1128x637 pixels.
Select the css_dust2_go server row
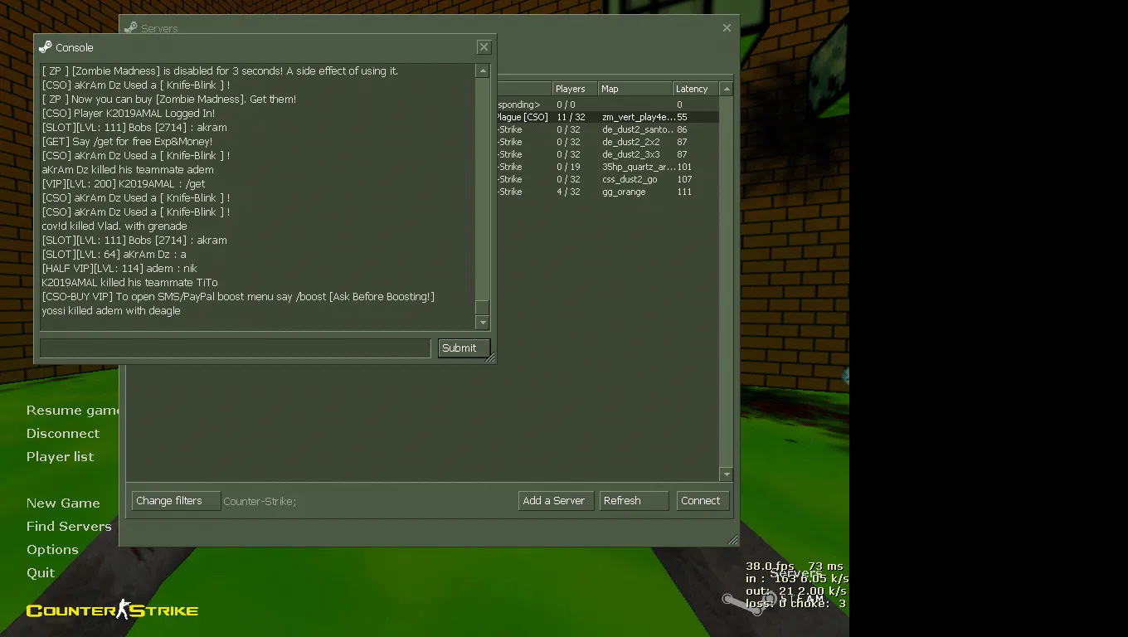[608, 179]
